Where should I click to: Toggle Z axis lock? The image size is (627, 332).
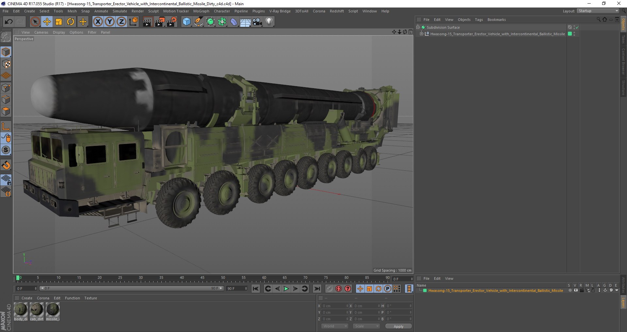[x=121, y=22]
